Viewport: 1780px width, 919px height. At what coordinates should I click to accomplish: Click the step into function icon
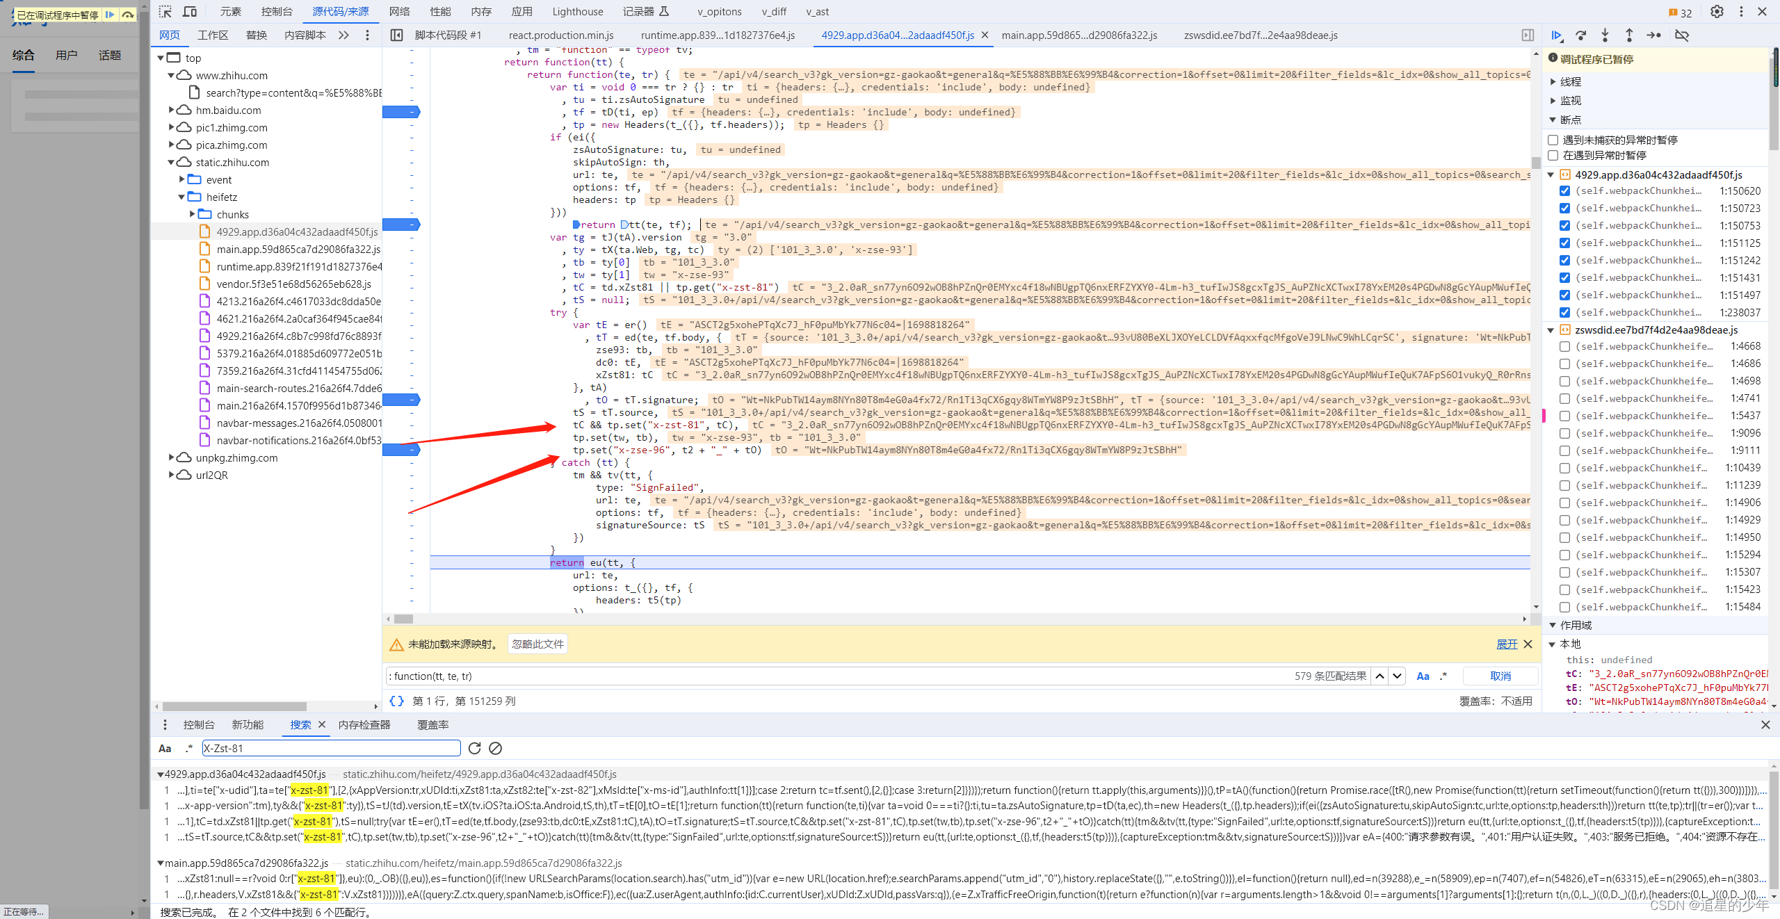tap(1605, 35)
